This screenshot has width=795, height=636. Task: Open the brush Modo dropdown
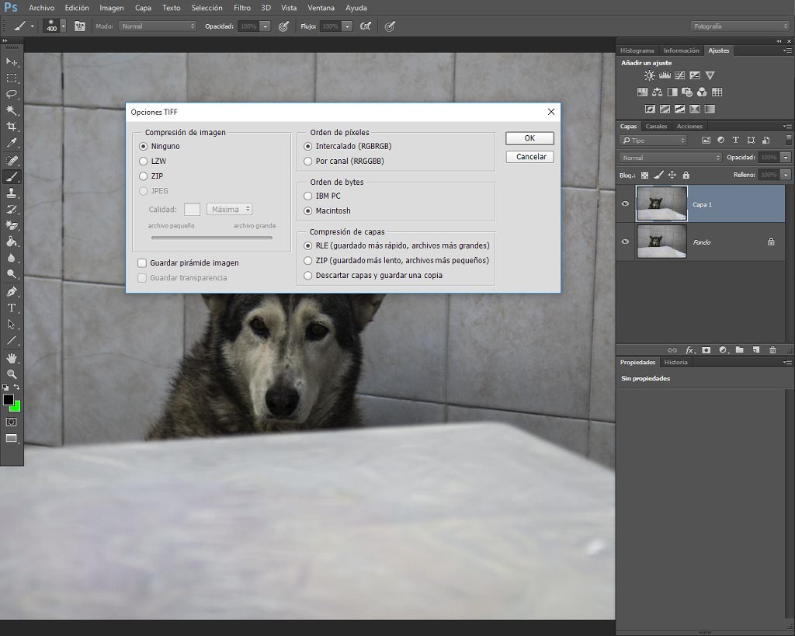158,26
